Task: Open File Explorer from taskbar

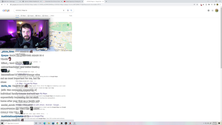Action: tap(49, 123)
